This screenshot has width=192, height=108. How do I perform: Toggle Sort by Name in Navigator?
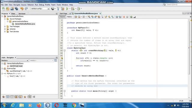coord(30,97)
